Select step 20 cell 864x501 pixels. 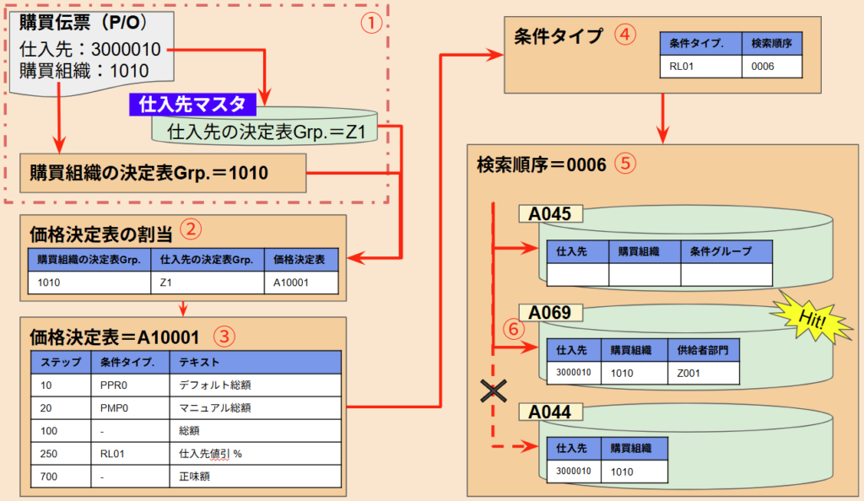61,408
